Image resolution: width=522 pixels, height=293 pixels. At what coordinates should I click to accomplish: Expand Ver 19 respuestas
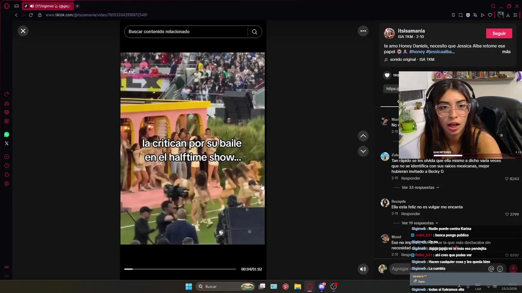(420, 223)
